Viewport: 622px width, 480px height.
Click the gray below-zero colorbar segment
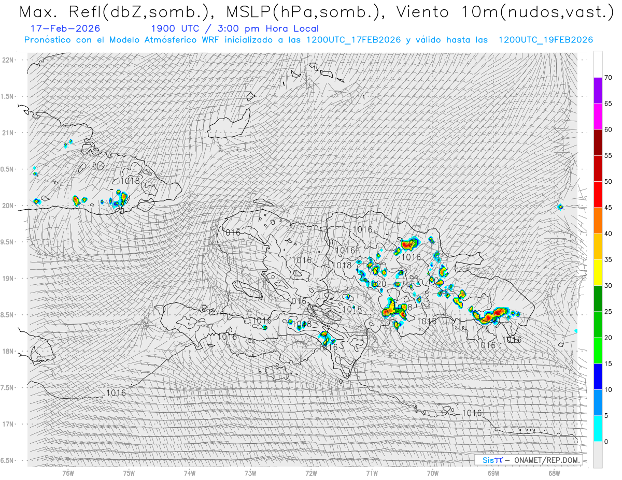(x=598, y=455)
